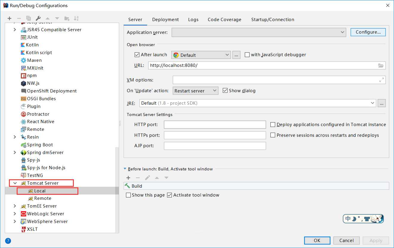This screenshot has width=394, height=248.
Task: Enable Preserve sessions across restarts and redeploys
Action: click(272, 135)
